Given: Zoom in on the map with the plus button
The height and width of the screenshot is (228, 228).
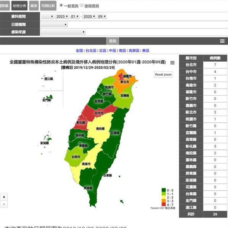Looking at the screenshot, I should (x=4, y=197).
